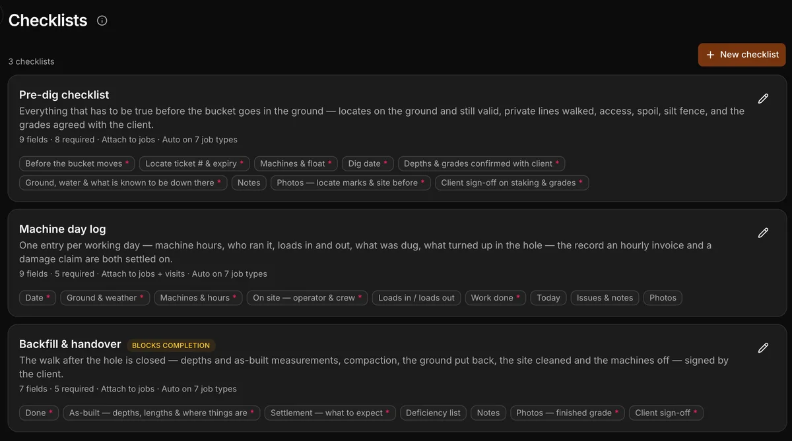The width and height of the screenshot is (792, 441).
Task: Click the 'Deficiency list' chip
Action: [x=433, y=413]
